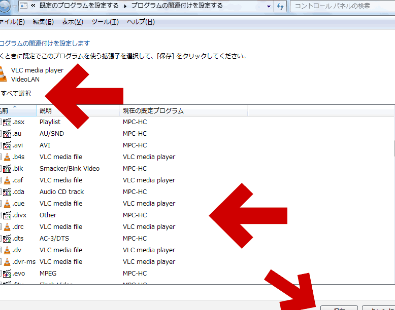The image size is (395, 310).
Task: Click the コントロール パネルの検索 search box
Action: click(341, 6)
